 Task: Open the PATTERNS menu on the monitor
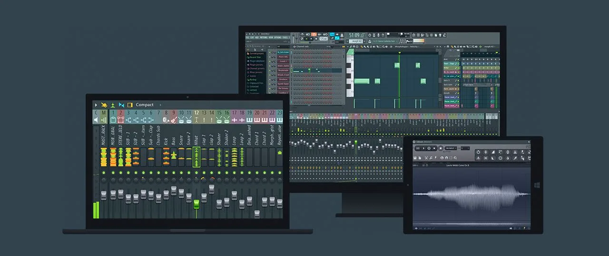point(264,37)
